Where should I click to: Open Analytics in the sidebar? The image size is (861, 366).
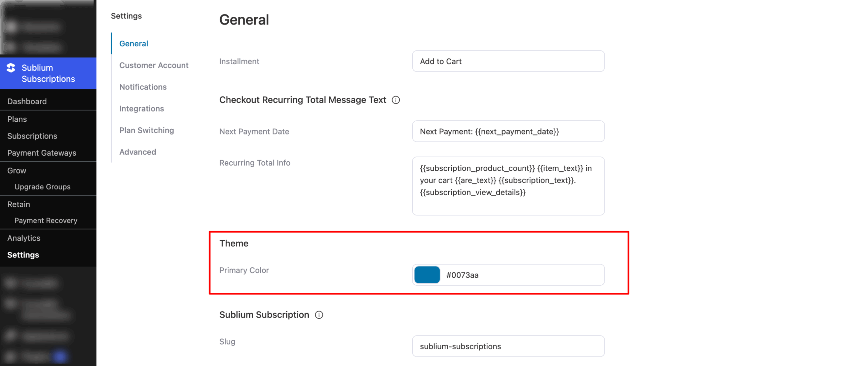[x=24, y=238]
